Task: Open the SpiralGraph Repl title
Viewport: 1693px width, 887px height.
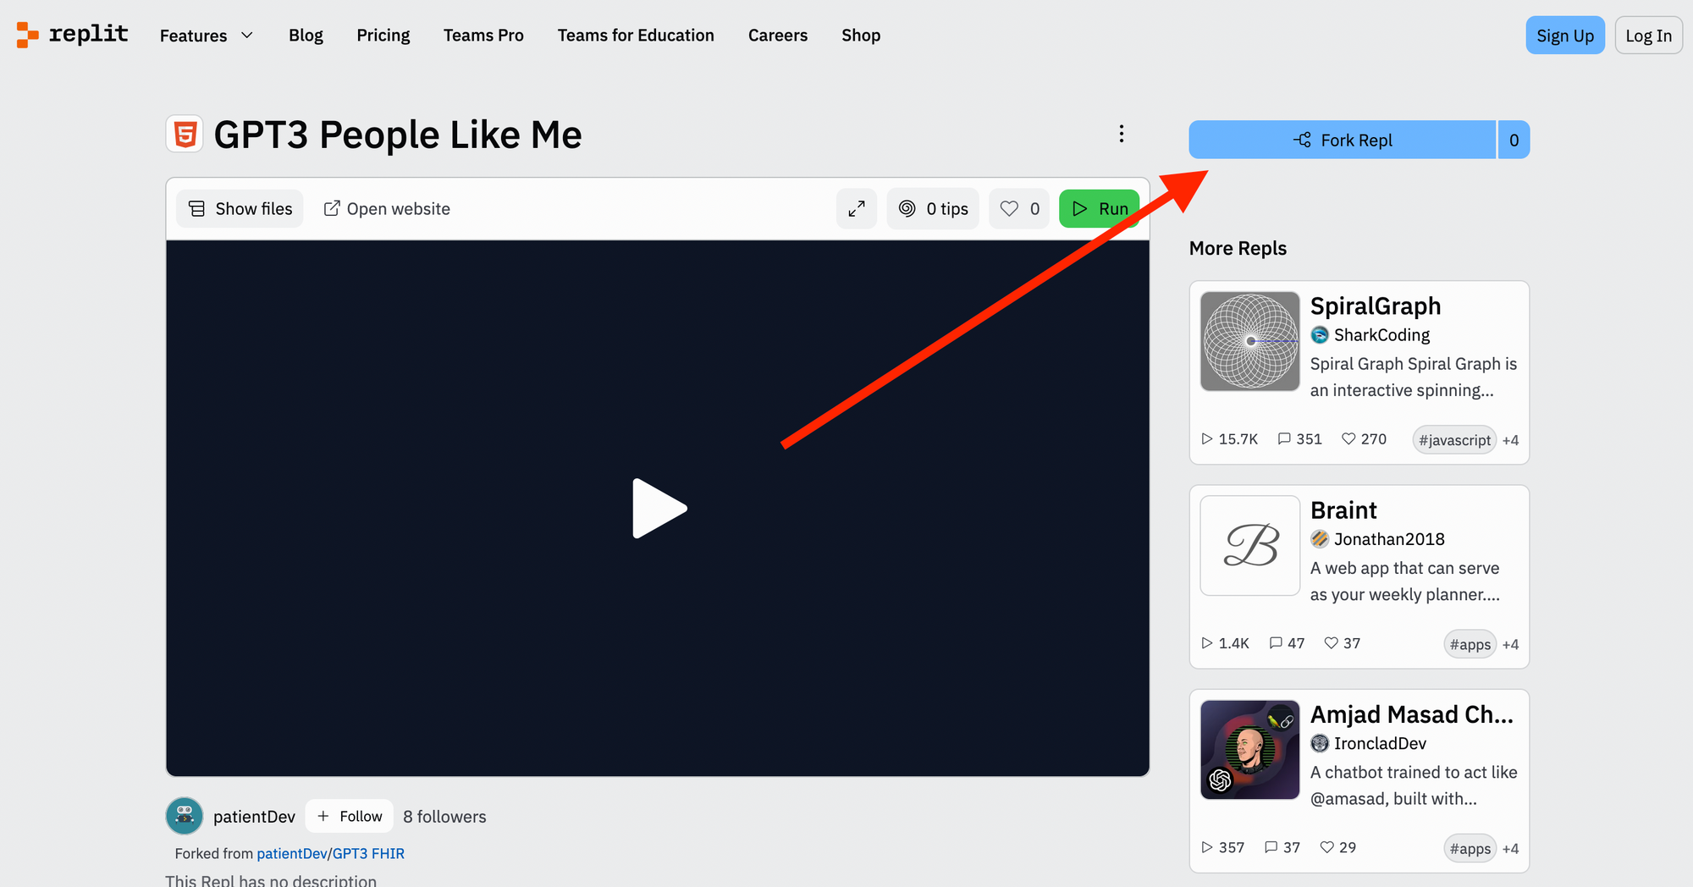Action: click(x=1376, y=306)
